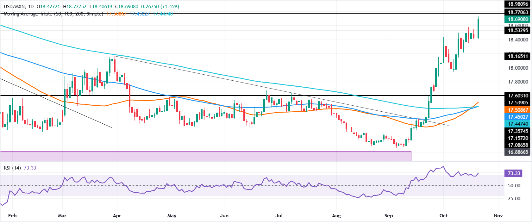Click the green current price label 18.69080
Image resolution: width=532 pixels, height=223 pixels.
point(518,19)
